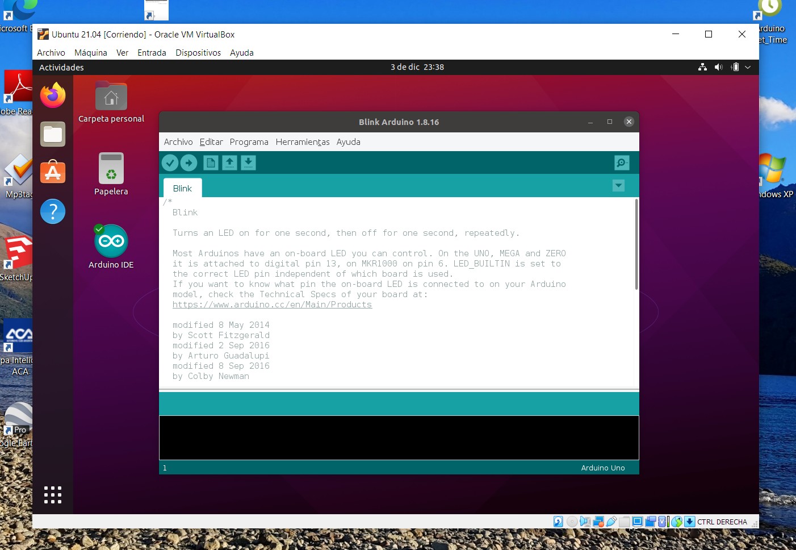Expand the GNOME system status chevron

click(x=748, y=67)
